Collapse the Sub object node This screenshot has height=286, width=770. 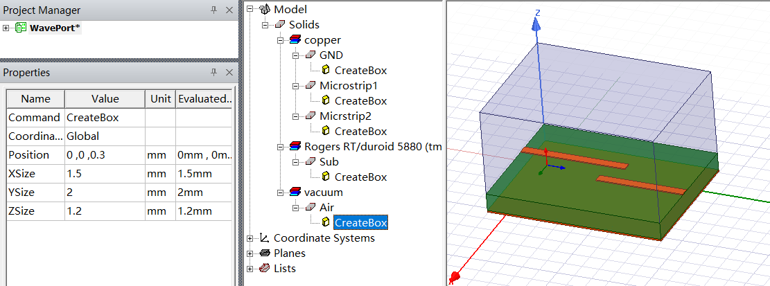coord(296,161)
